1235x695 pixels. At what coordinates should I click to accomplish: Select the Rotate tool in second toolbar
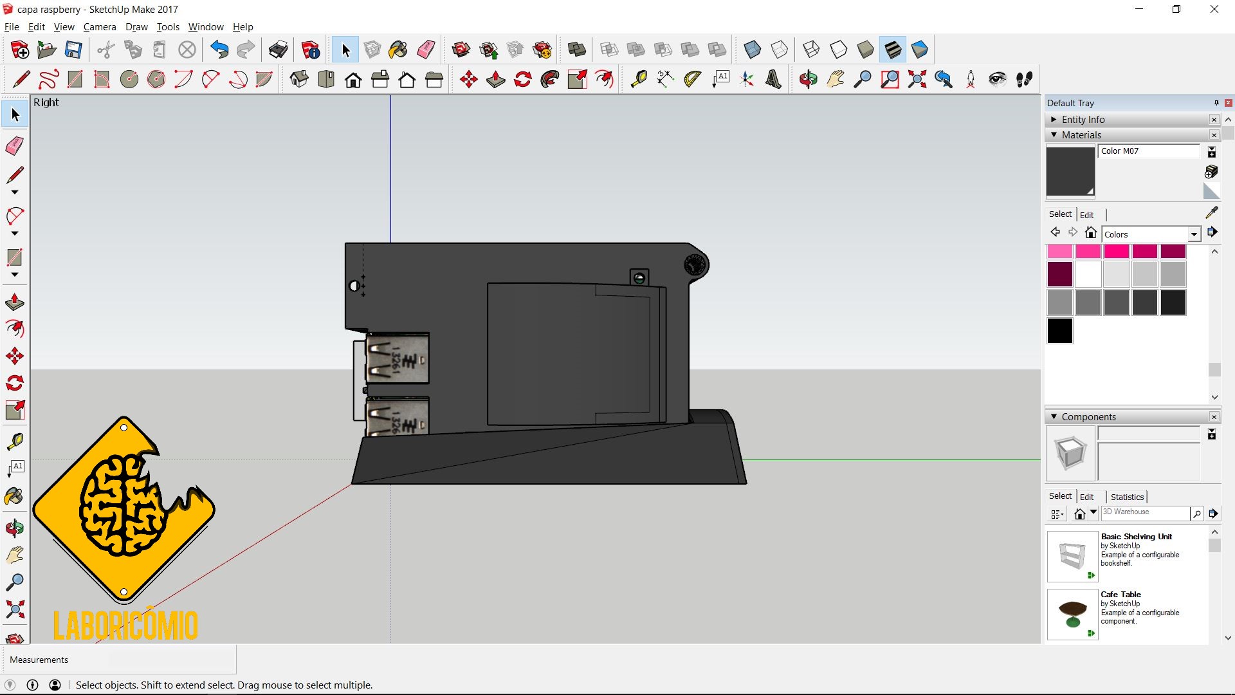tap(522, 80)
